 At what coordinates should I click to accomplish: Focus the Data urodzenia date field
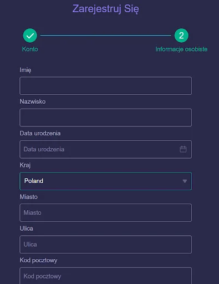pyautogui.click(x=105, y=149)
